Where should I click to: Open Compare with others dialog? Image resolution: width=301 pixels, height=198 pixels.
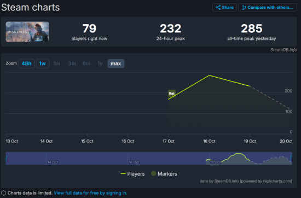coord(268,8)
